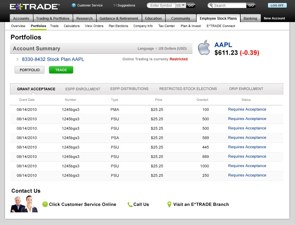The height and width of the screenshot is (225, 295).
Task: Switch to the ESPP DISTRIBUTIONS tab
Action: click(x=129, y=89)
